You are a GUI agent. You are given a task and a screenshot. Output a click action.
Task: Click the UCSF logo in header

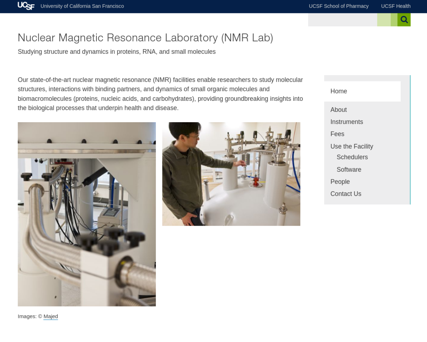26,6
